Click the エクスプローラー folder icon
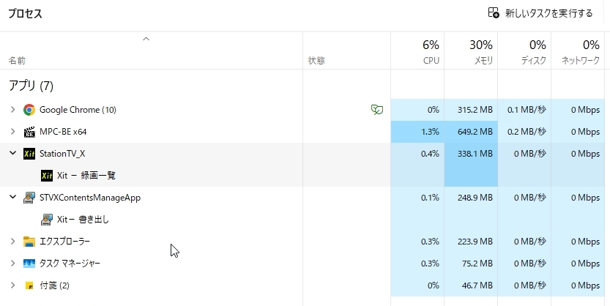 point(29,242)
